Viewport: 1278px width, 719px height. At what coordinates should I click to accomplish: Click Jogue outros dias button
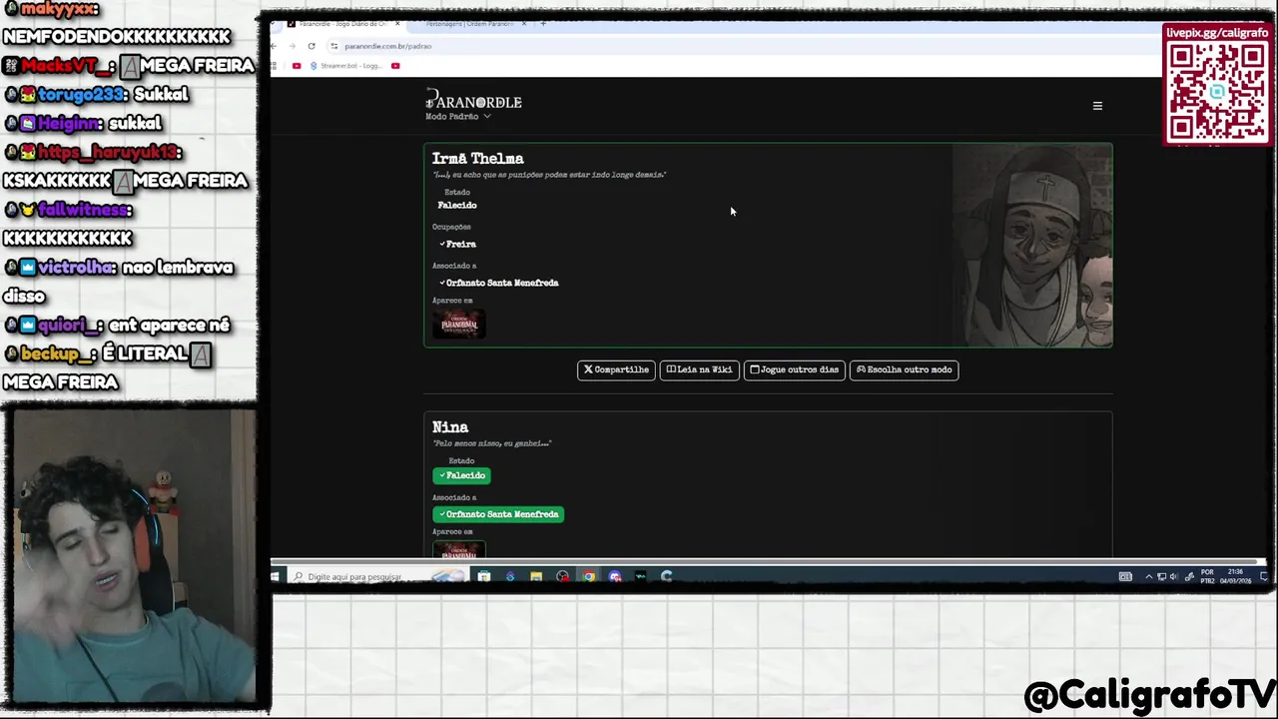(794, 369)
